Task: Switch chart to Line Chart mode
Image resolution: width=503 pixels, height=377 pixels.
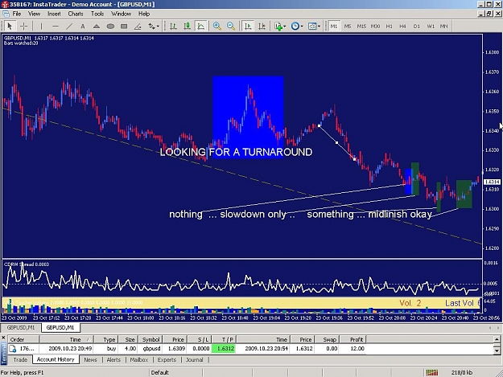Action: pyautogui.click(x=201, y=26)
